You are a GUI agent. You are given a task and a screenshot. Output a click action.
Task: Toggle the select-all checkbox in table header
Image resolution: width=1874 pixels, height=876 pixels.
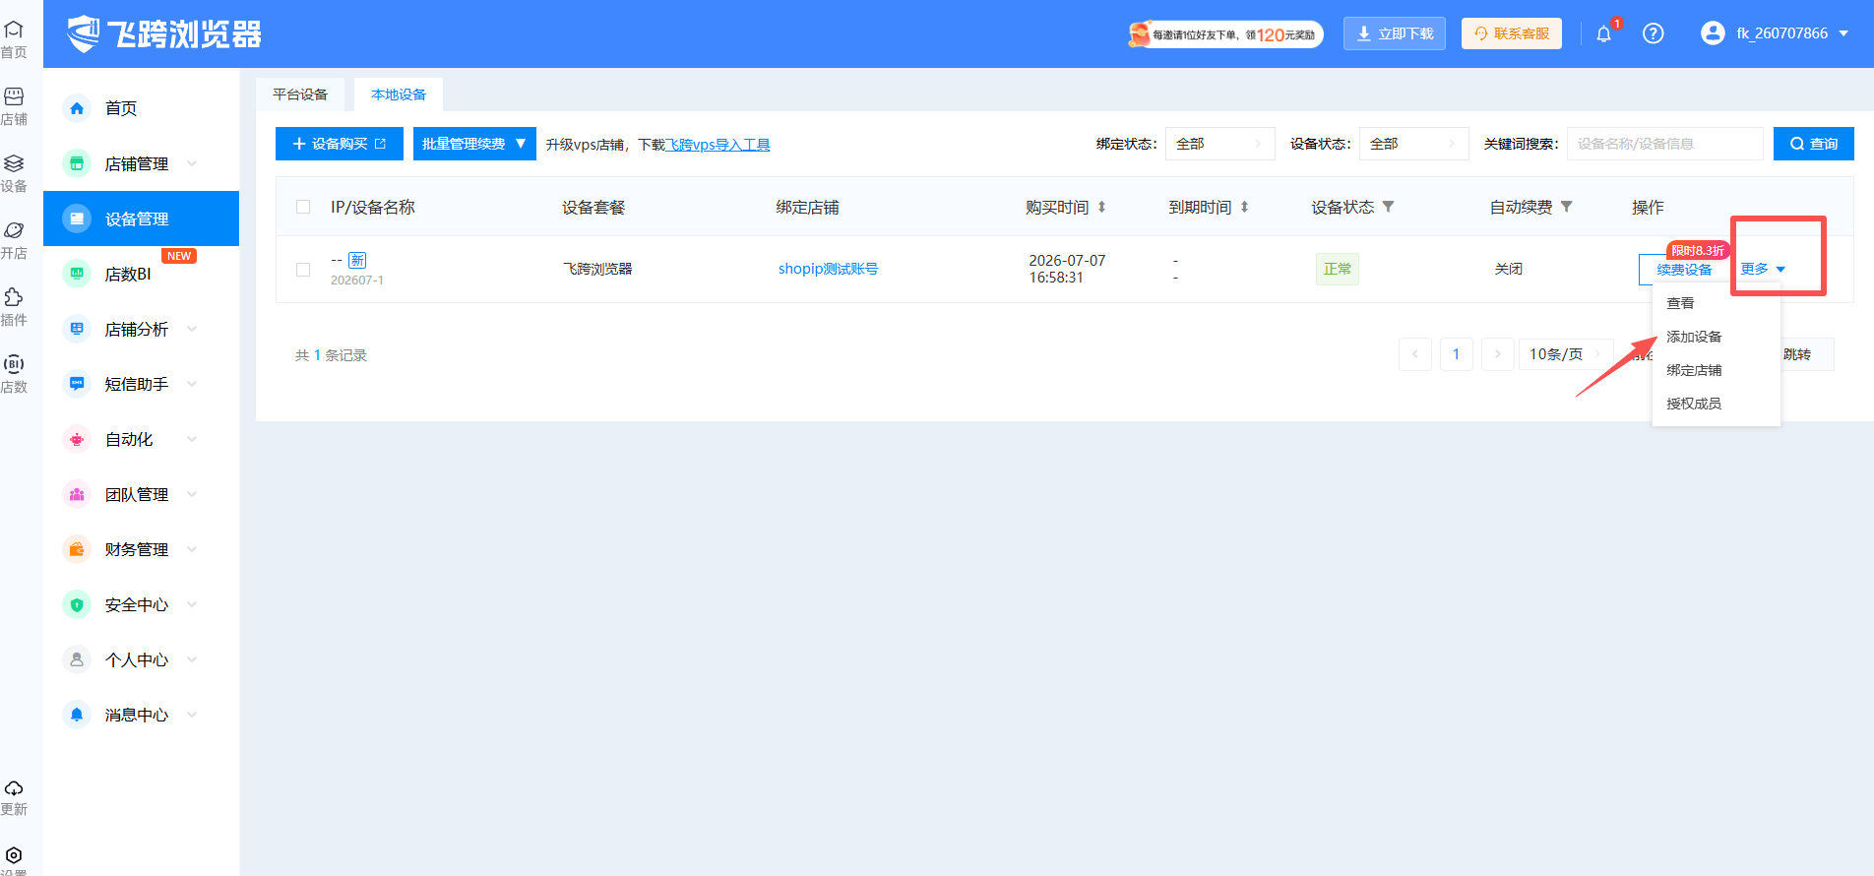click(303, 207)
